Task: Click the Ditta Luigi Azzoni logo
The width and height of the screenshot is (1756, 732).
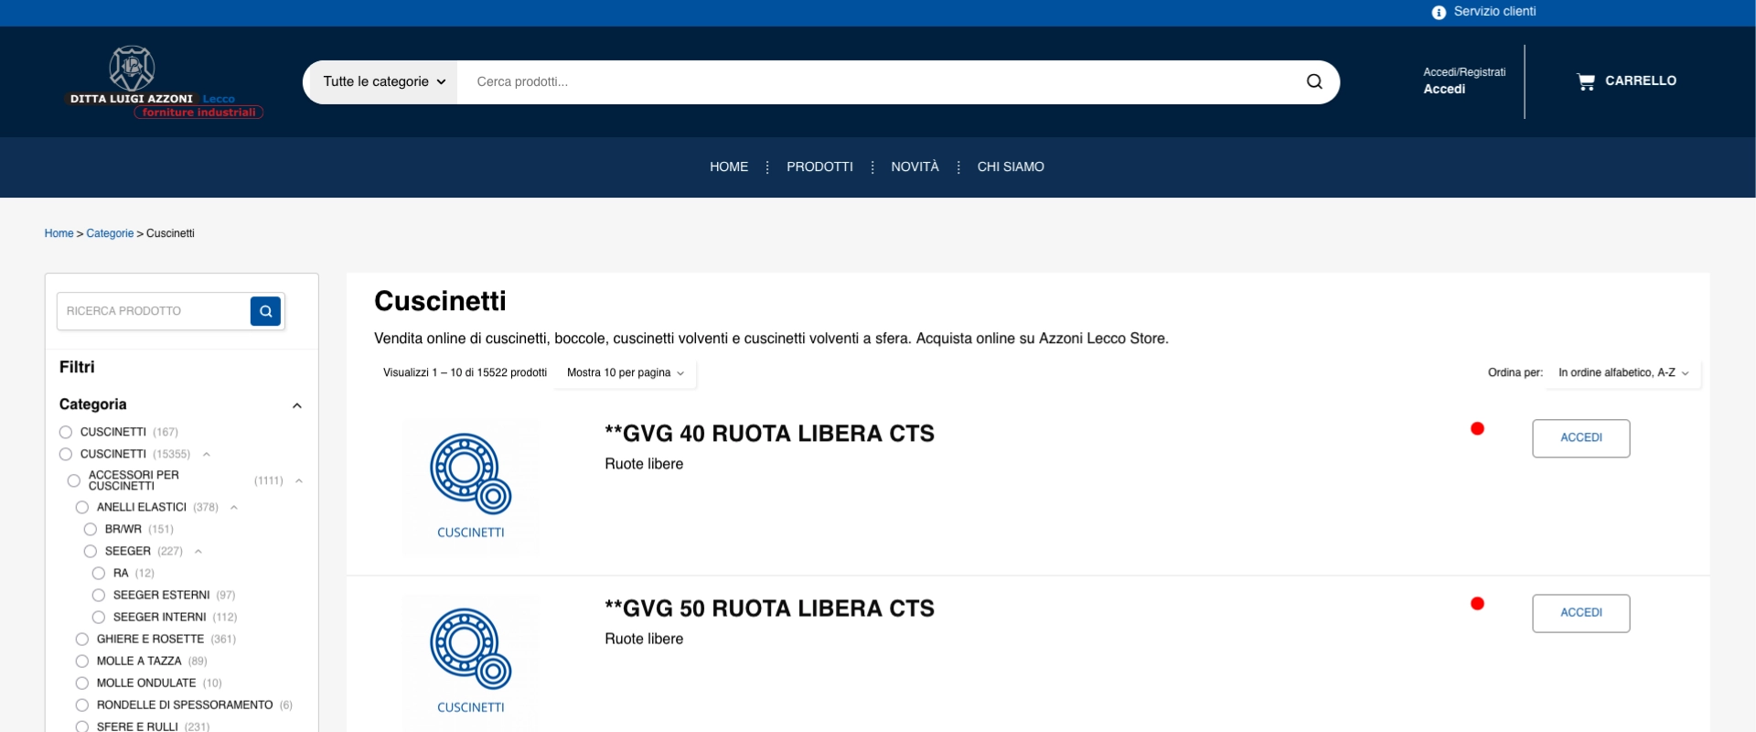Action: (x=166, y=82)
